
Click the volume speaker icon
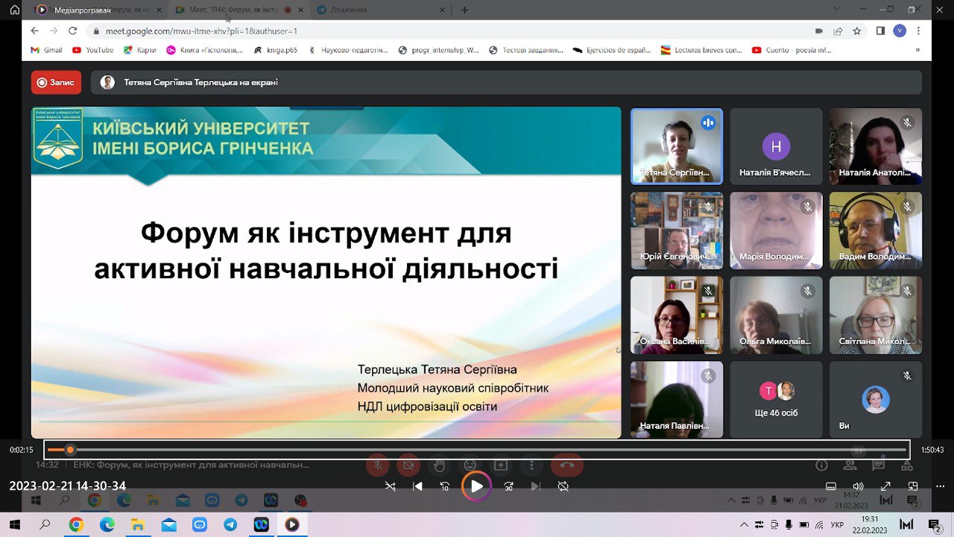858,486
